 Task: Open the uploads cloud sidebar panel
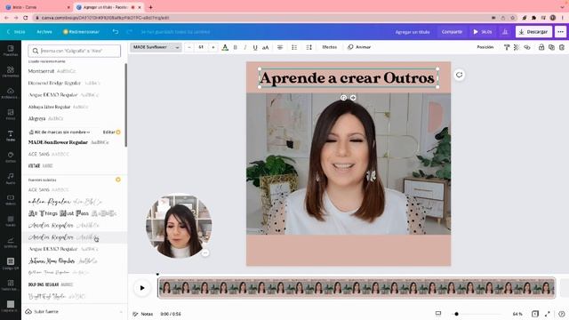tap(11, 92)
